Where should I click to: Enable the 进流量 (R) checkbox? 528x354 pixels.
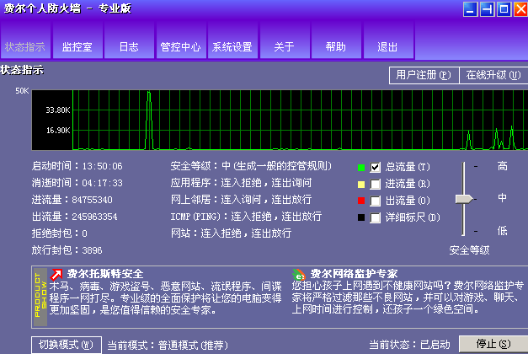(375, 184)
